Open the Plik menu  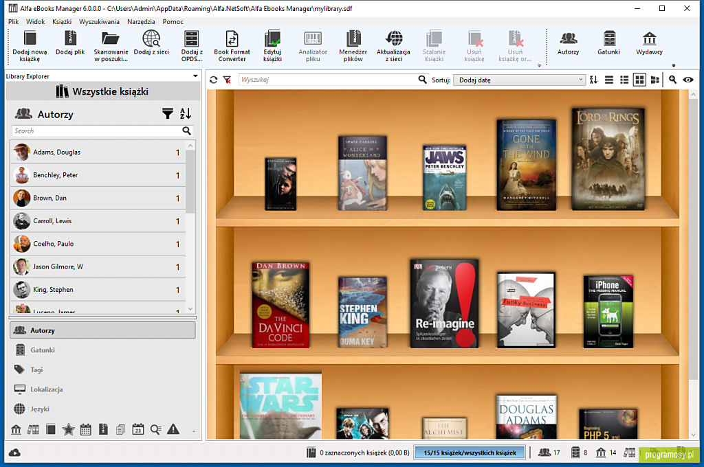coord(14,21)
